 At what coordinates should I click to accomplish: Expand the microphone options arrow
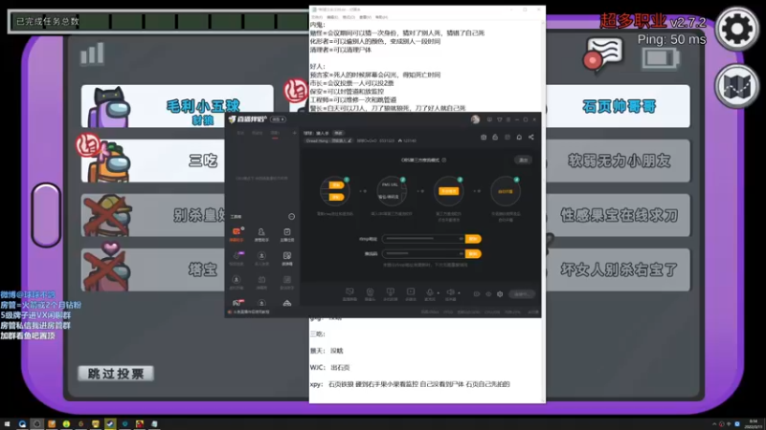click(439, 293)
